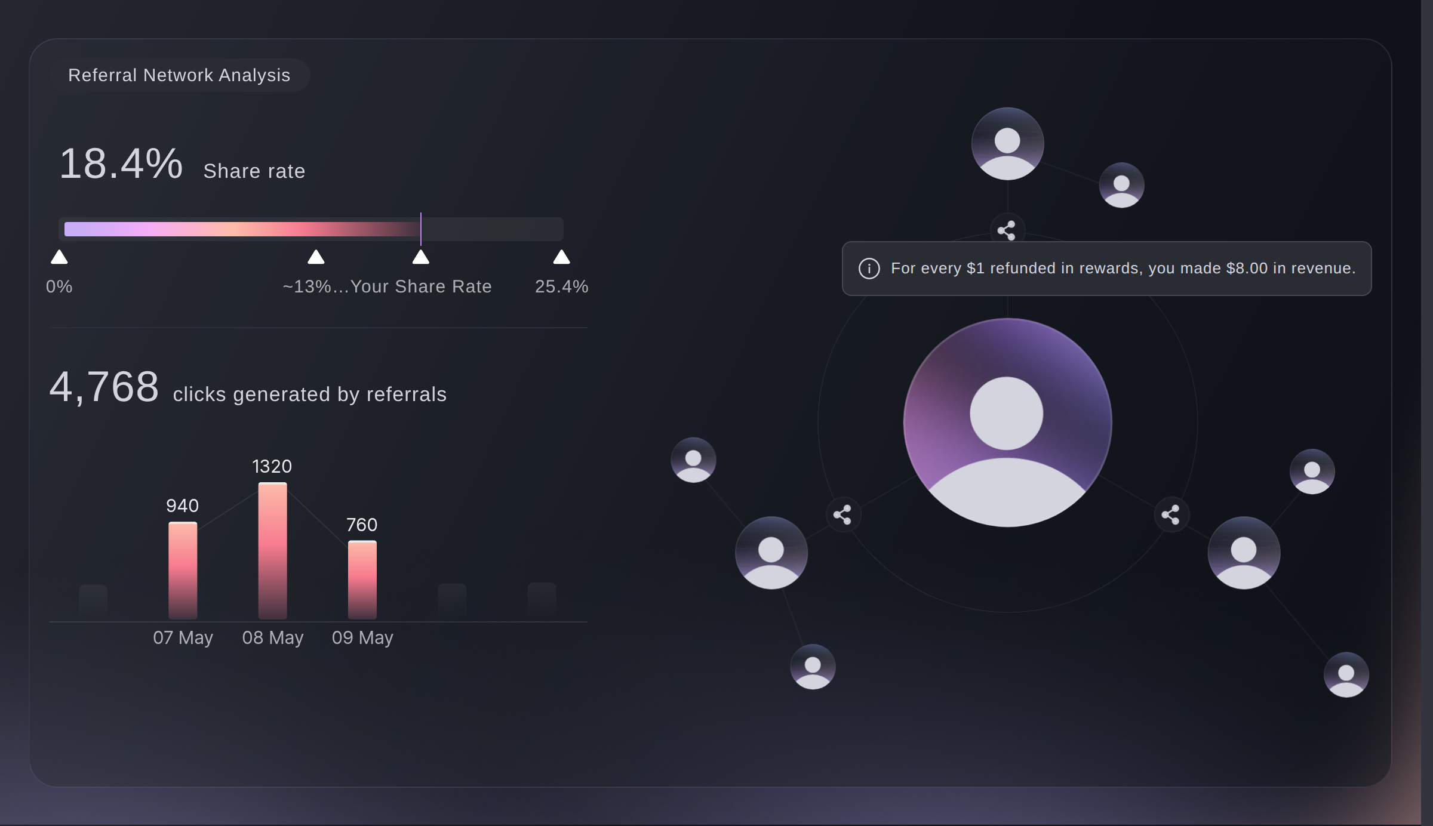This screenshot has height=826, width=1433.
Task: Click the 4,768 clicks value
Action: (x=104, y=387)
